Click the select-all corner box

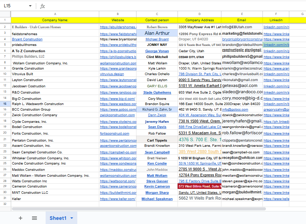click(x=5, y=14)
